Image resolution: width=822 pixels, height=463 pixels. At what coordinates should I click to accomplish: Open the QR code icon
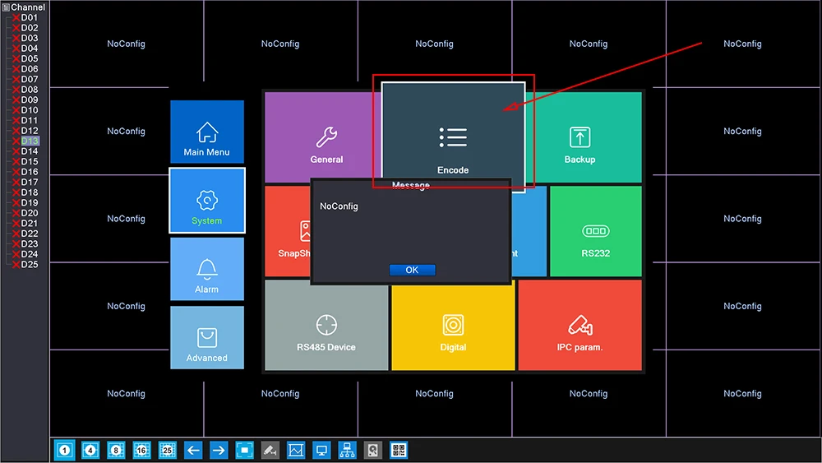(x=399, y=450)
